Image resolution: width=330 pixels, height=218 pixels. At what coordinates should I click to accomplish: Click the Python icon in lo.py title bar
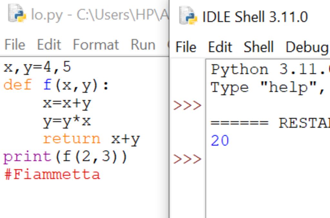16,14
